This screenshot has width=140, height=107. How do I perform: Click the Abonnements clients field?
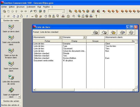click(x=121, y=37)
